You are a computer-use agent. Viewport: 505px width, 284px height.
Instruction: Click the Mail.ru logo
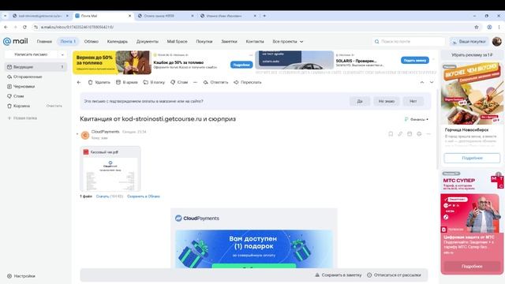click(15, 41)
